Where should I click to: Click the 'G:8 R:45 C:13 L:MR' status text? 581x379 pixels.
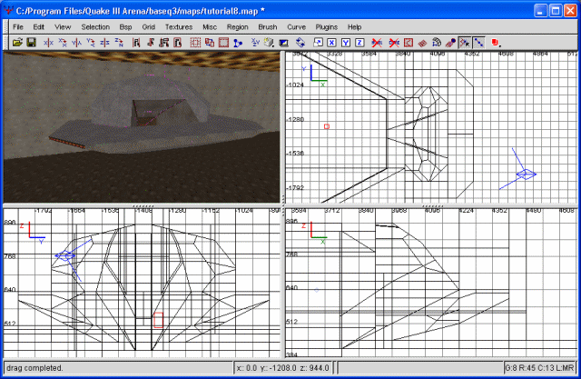[539, 368]
